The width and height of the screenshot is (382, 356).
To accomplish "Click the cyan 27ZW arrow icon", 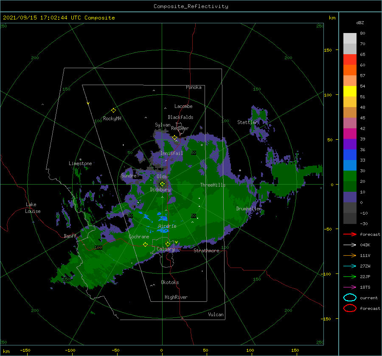I will pos(350,266).
